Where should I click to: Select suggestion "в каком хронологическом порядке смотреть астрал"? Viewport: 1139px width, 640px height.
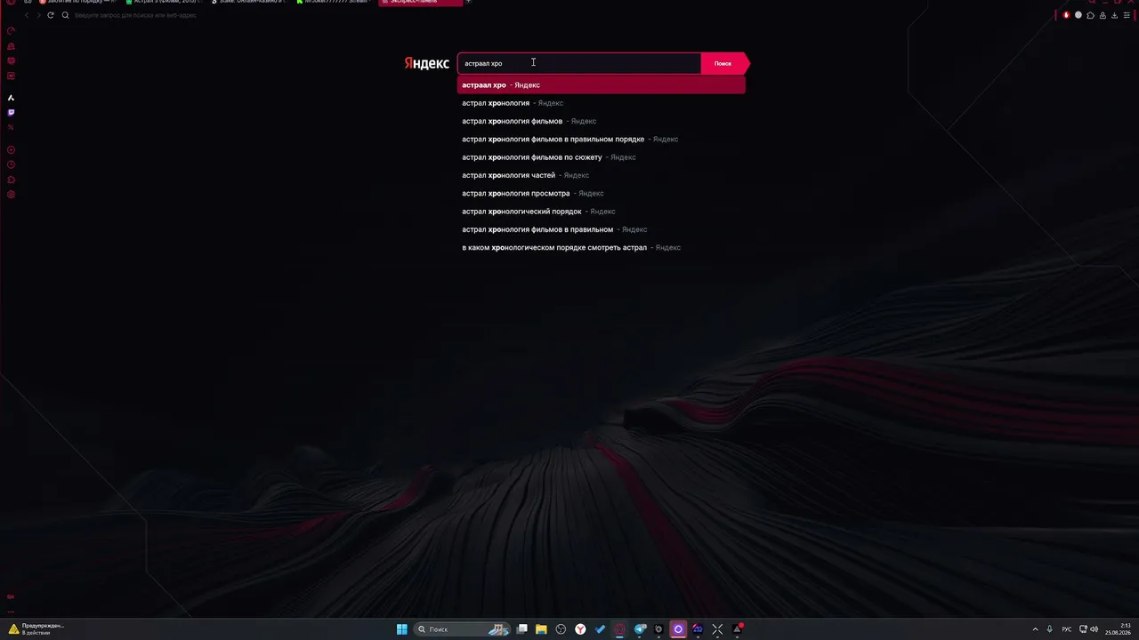point(602,248)
